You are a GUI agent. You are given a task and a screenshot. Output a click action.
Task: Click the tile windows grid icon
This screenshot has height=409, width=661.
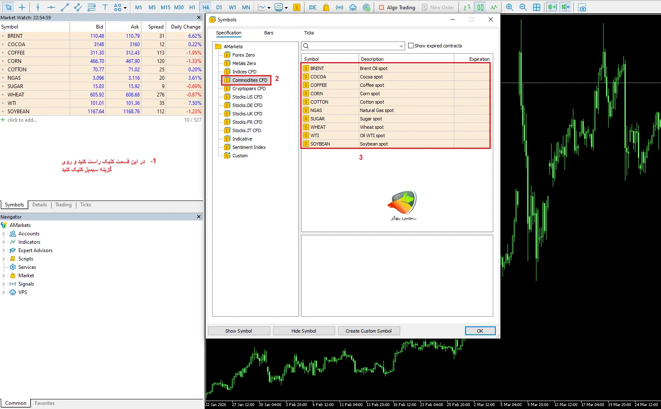point(536,7)
